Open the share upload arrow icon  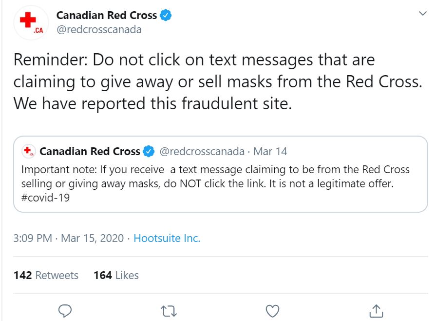point(376,311)
